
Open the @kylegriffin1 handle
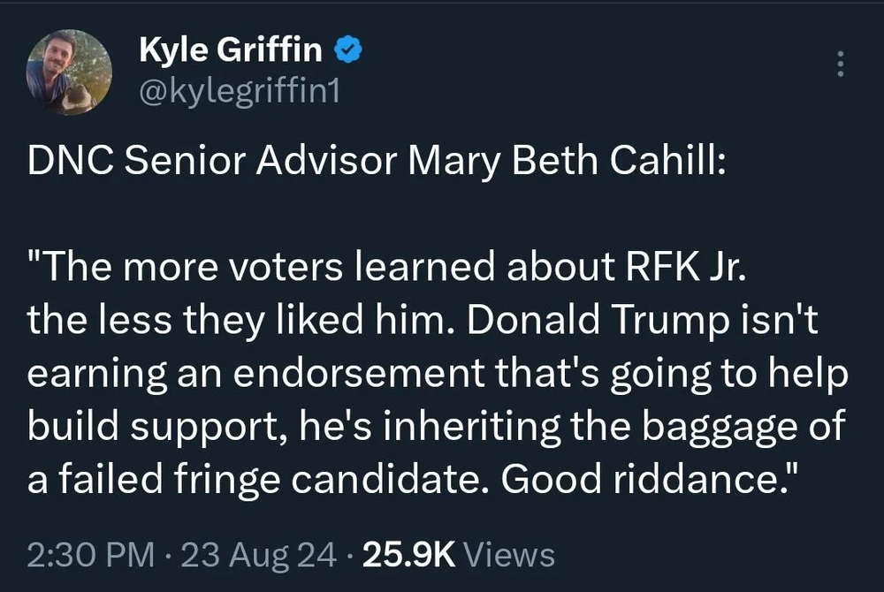click(x=239, y=90)
